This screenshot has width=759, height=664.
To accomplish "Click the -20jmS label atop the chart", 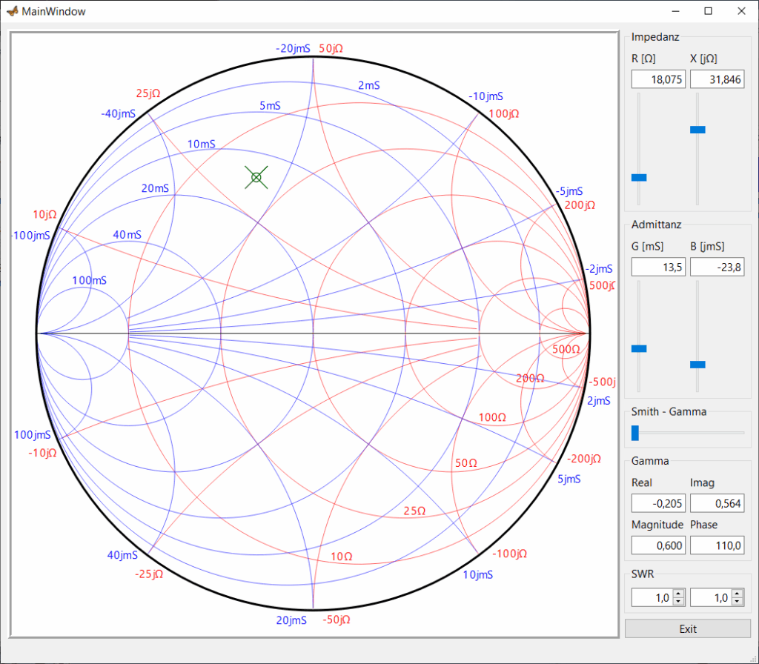I will [x=293, y=49].
